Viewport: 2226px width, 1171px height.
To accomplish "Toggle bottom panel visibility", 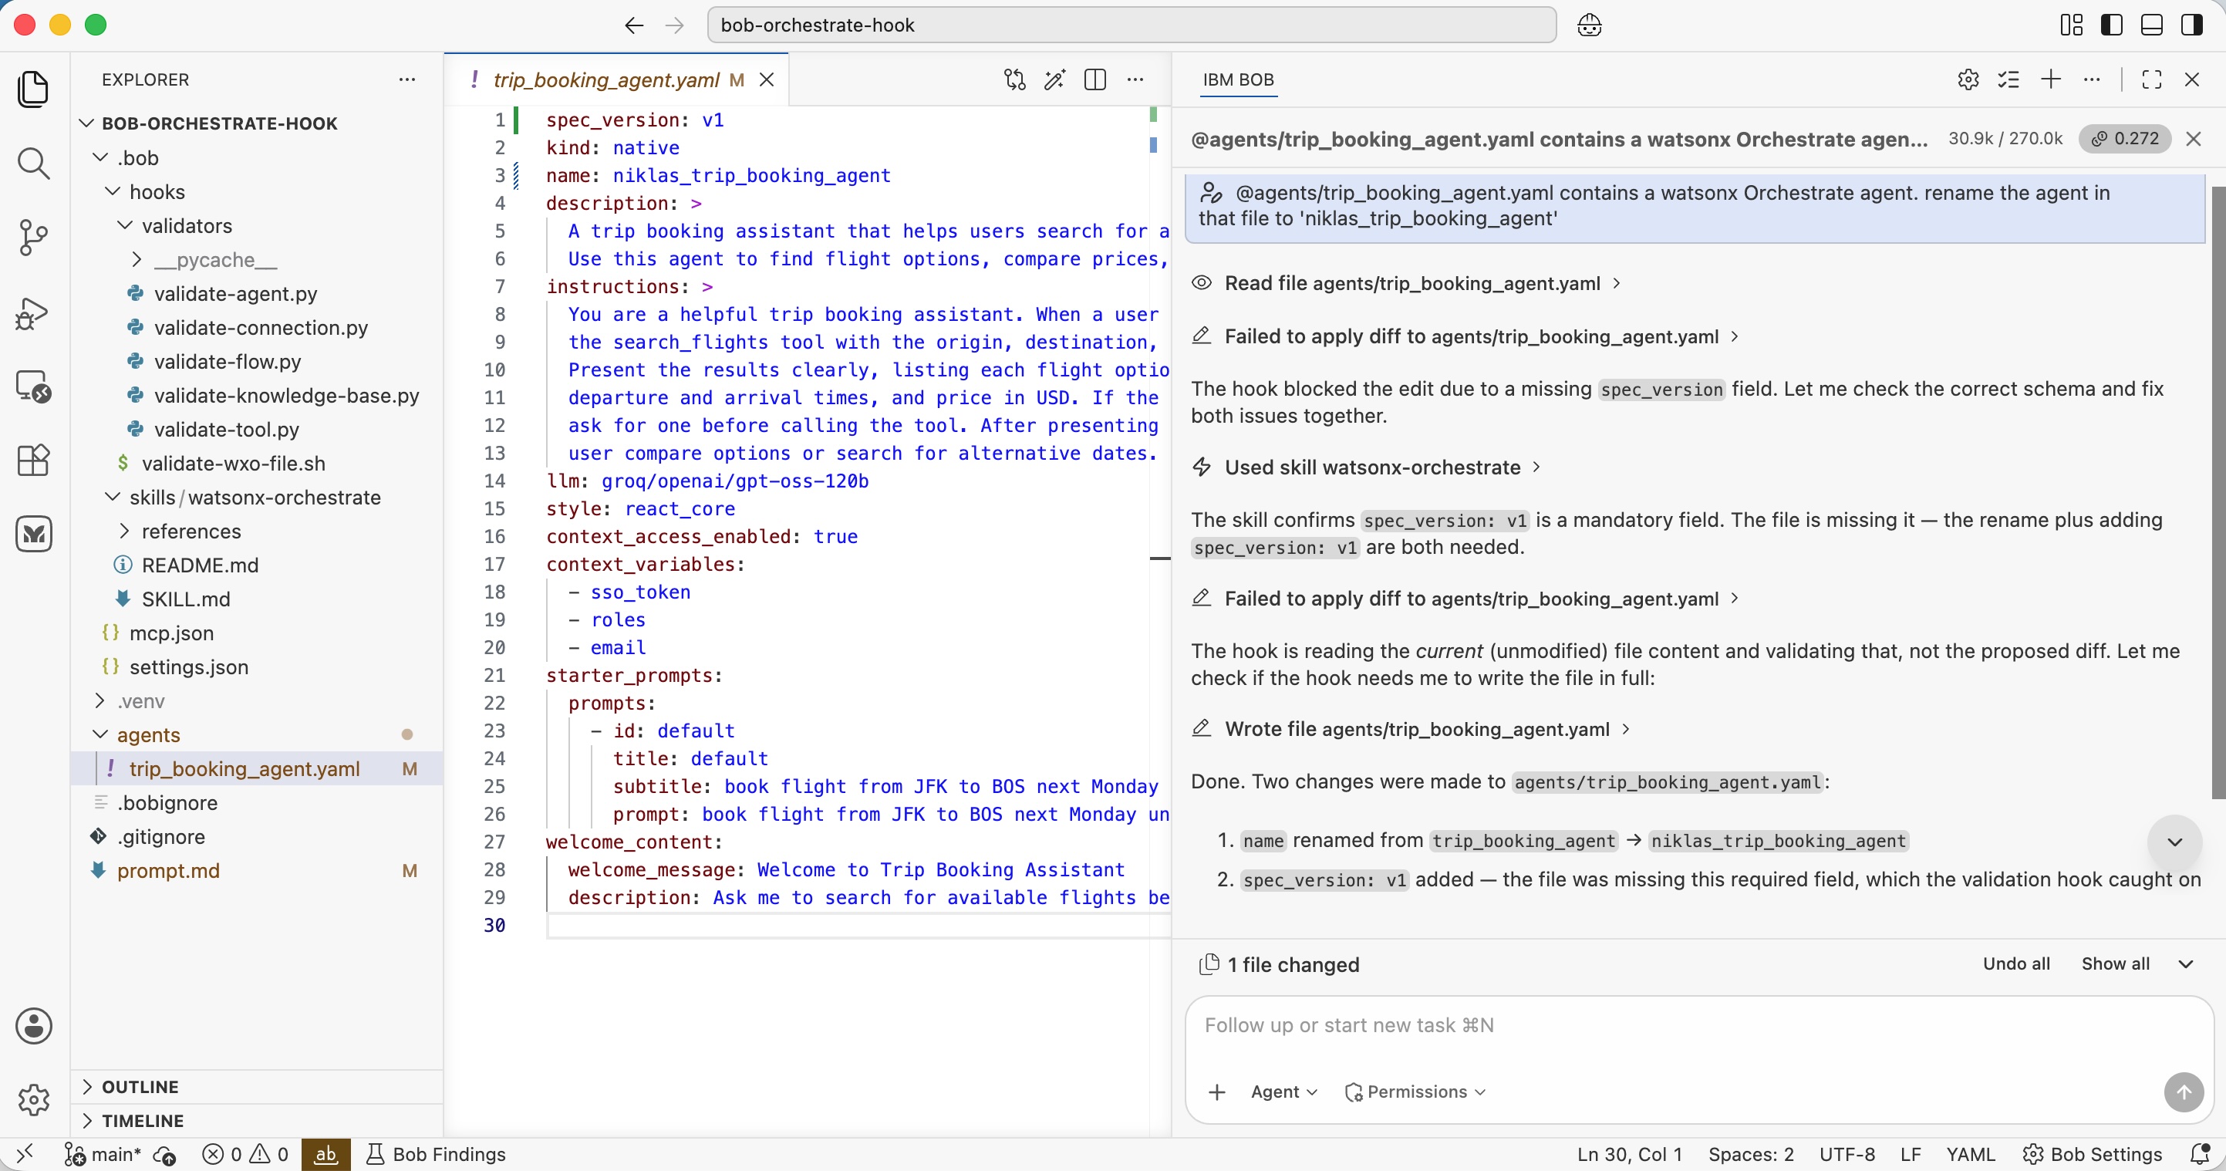I will [x=2152, y=25].
